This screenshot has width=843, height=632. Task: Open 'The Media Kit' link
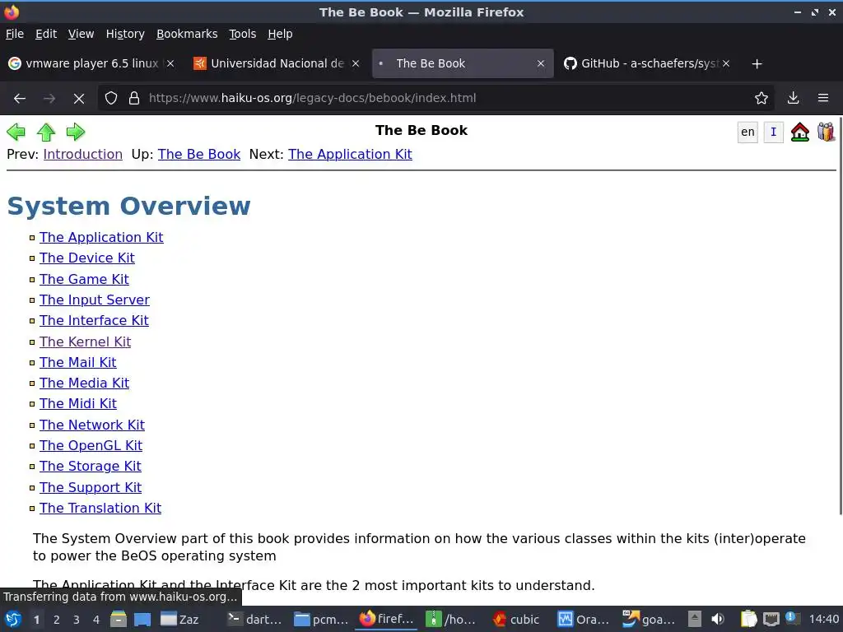pos(84,383)
